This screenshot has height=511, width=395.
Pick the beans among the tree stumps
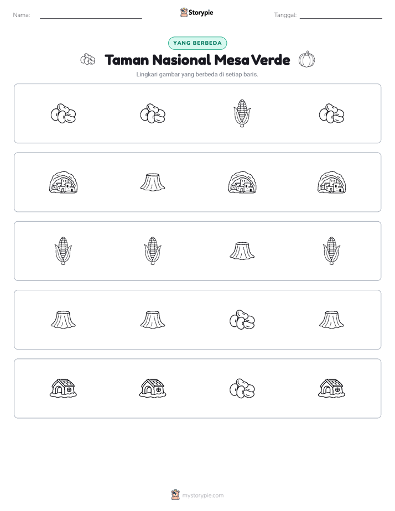(242, 320)
